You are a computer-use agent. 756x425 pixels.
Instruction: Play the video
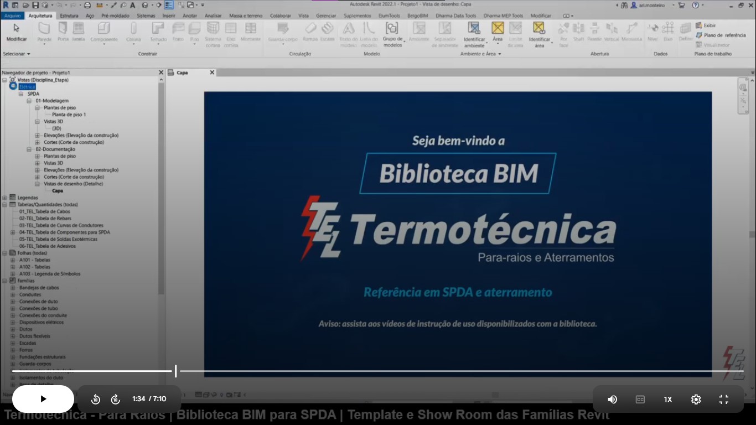click(43, 399)
